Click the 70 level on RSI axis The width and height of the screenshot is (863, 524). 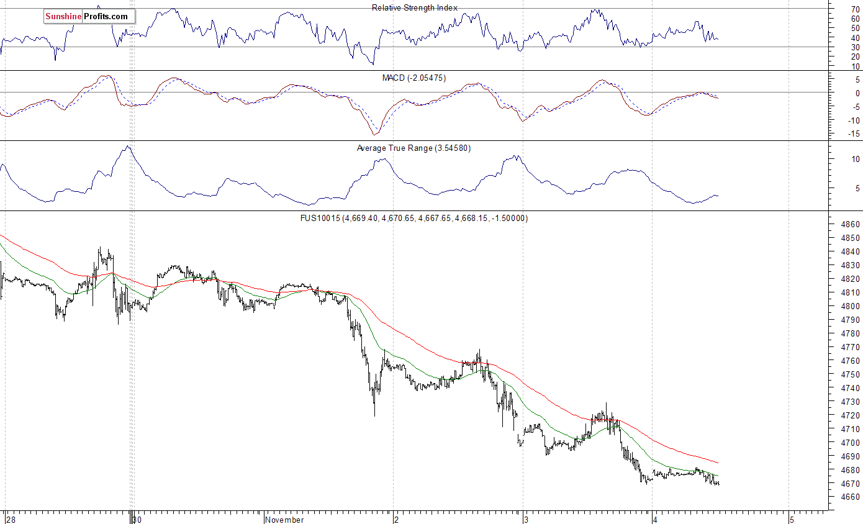pyautogui.click(x=855, y=9)
